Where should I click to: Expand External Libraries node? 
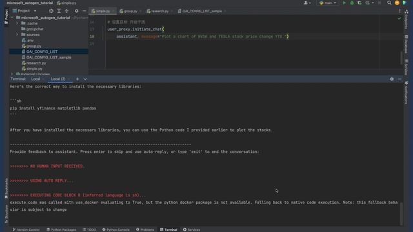[12, 74]
